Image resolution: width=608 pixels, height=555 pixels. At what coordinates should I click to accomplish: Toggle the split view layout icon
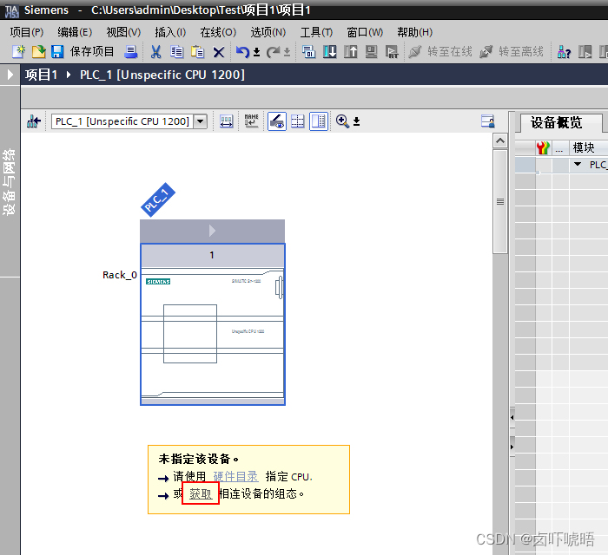319,121
